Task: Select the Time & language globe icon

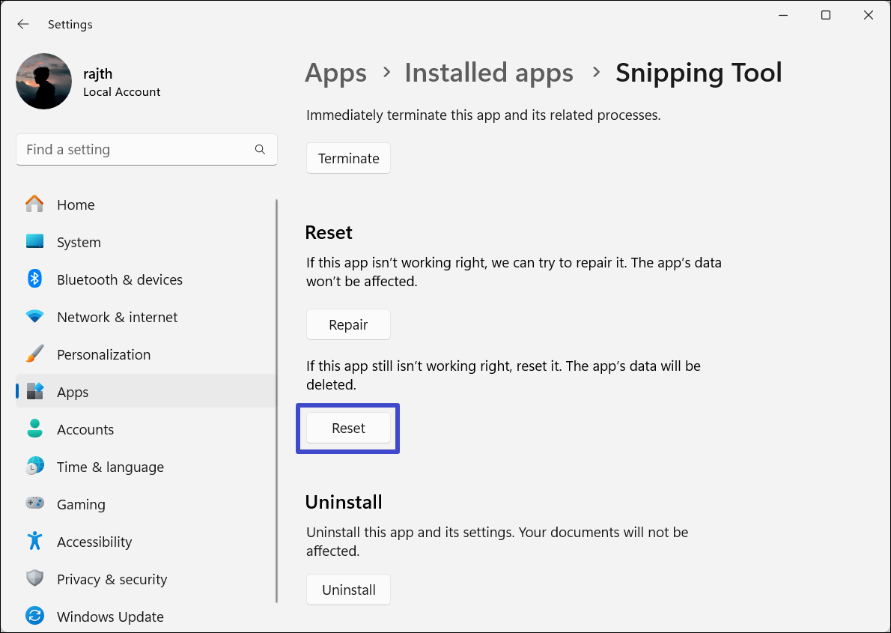Action: click(34, 467)
